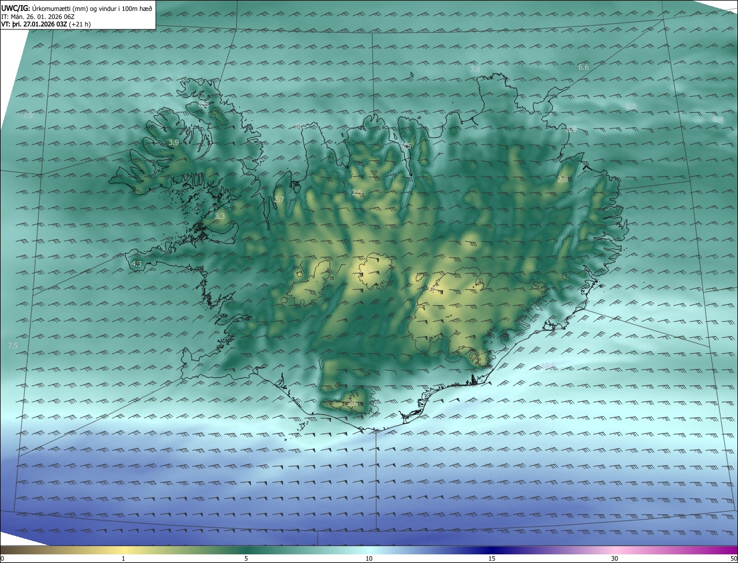Viewport: 738px width, 563px height.
Task: Click the 3.9 value label in the Westfjords
Action: pos(174,142)
